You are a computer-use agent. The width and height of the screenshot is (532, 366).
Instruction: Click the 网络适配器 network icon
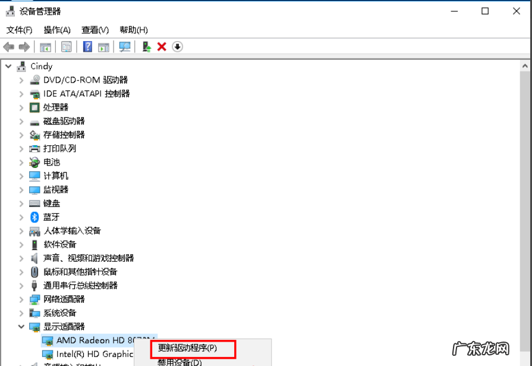(x=34, y=299)
